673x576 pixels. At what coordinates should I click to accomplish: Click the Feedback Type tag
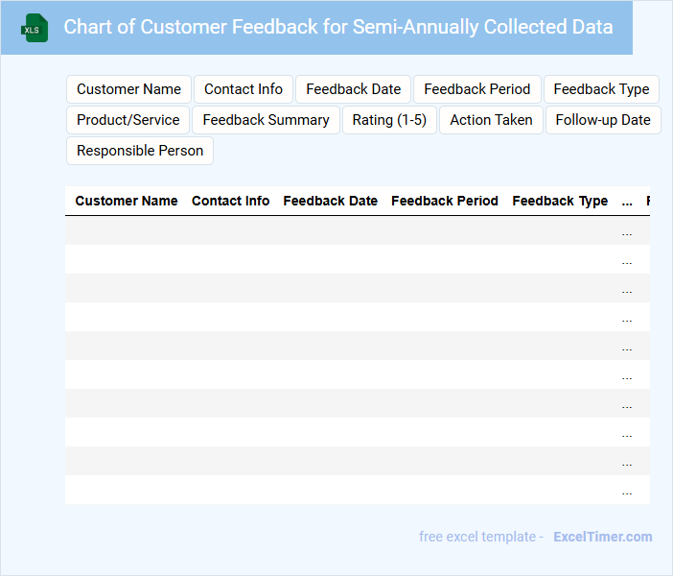click(x=601, y=89)
